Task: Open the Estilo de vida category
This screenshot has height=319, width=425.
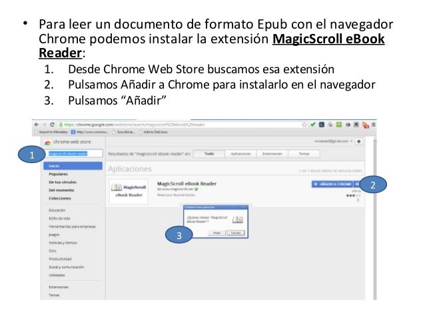Action: 59,218
